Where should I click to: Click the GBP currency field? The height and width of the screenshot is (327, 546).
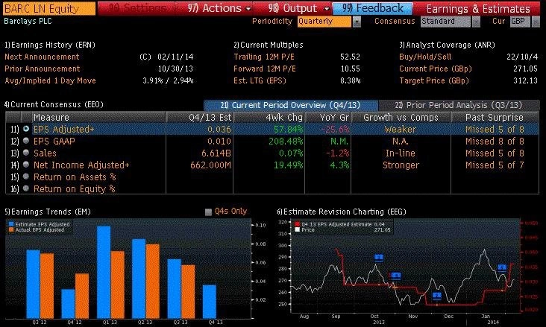pyautogui.click(x=520, y=22)
